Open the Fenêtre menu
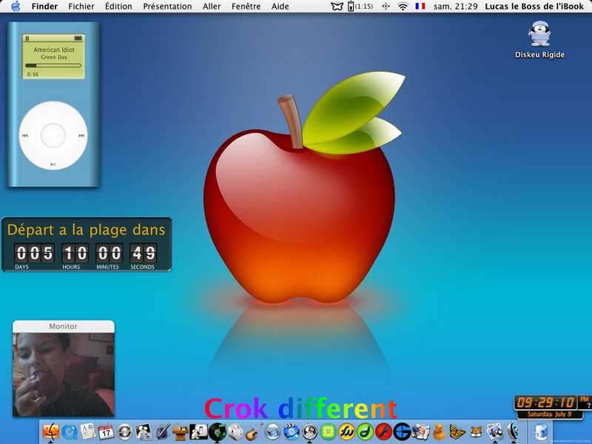Viewport: 592px width, 444px height. [x=246, y=7]
